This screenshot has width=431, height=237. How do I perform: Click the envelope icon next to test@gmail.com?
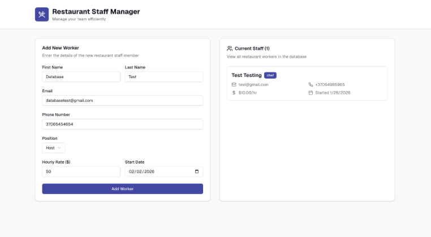(x=234, y=84)
